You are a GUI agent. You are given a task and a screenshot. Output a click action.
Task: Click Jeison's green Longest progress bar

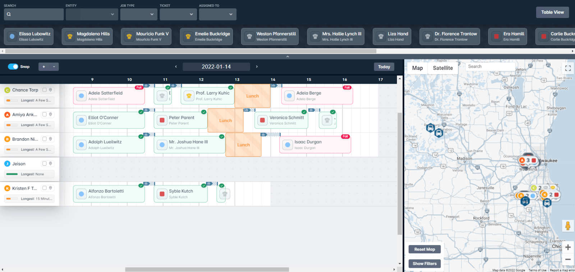pos(12,174)
